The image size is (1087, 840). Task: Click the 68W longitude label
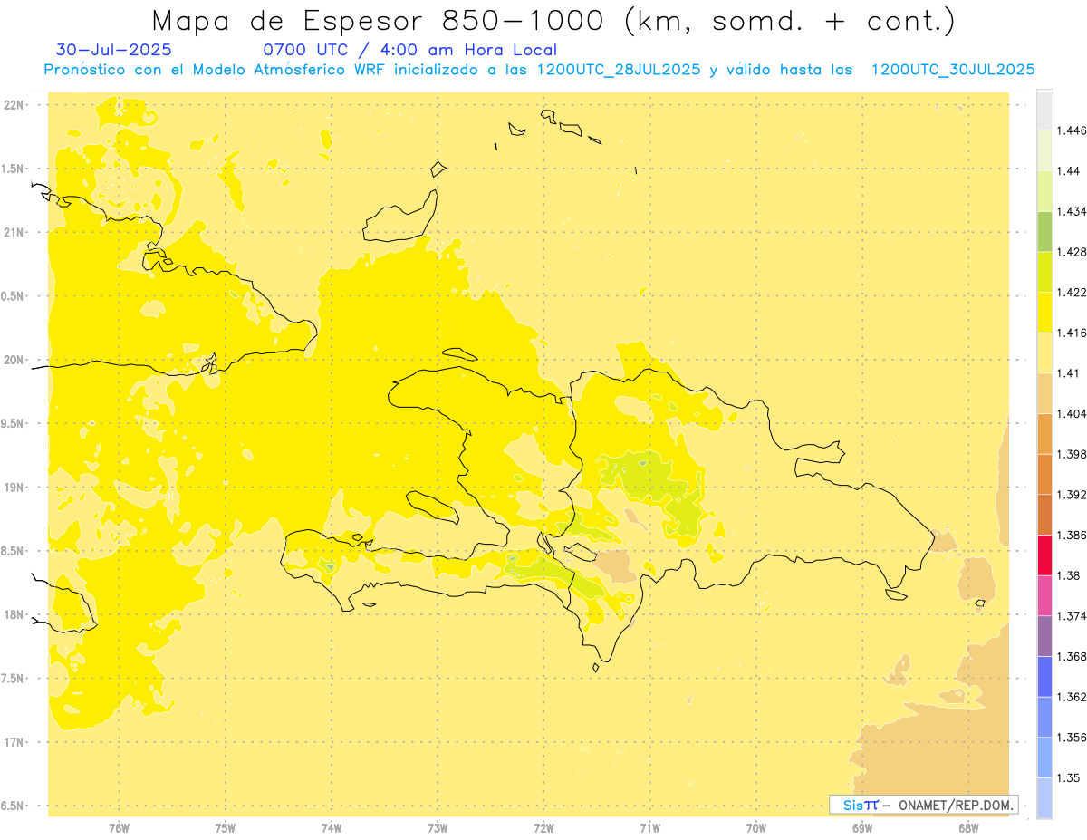click(x=967, y=828)
